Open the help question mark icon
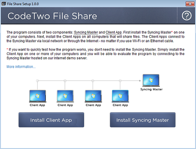The height and width of the screenshot is (149, 196). pyautogui.click(x=186, y=16)
